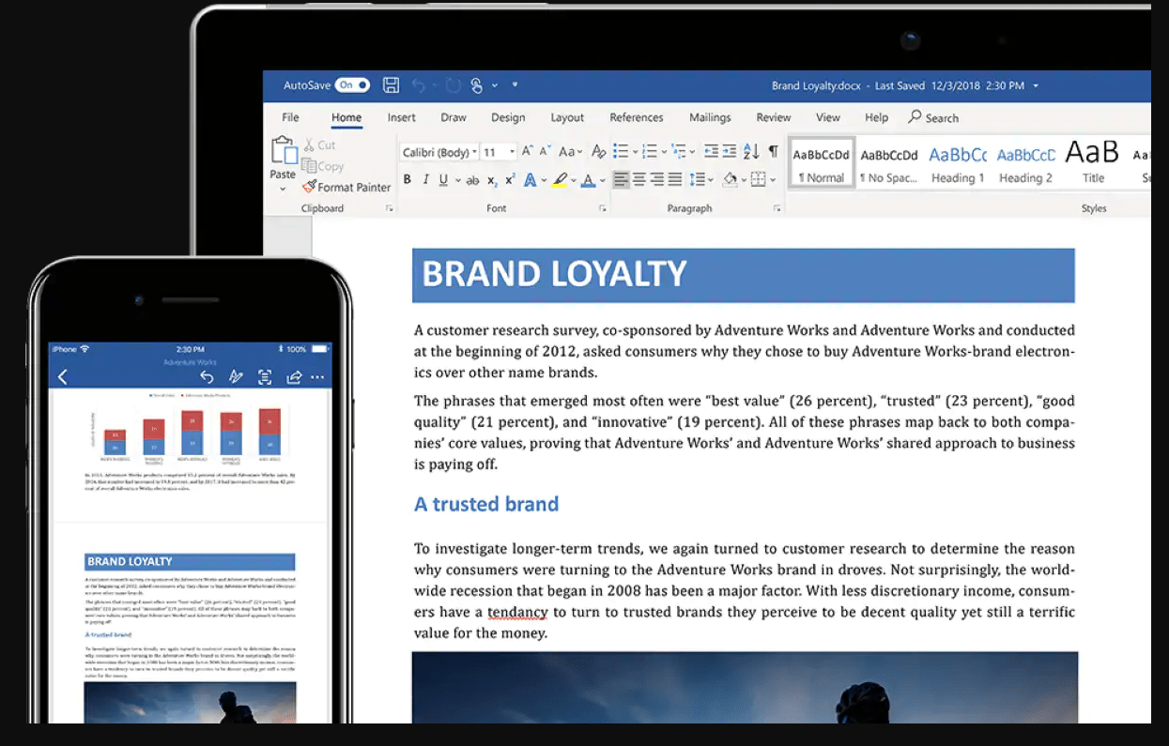Click the Borders icon
1169x746 pixels.
click(758, 179)
